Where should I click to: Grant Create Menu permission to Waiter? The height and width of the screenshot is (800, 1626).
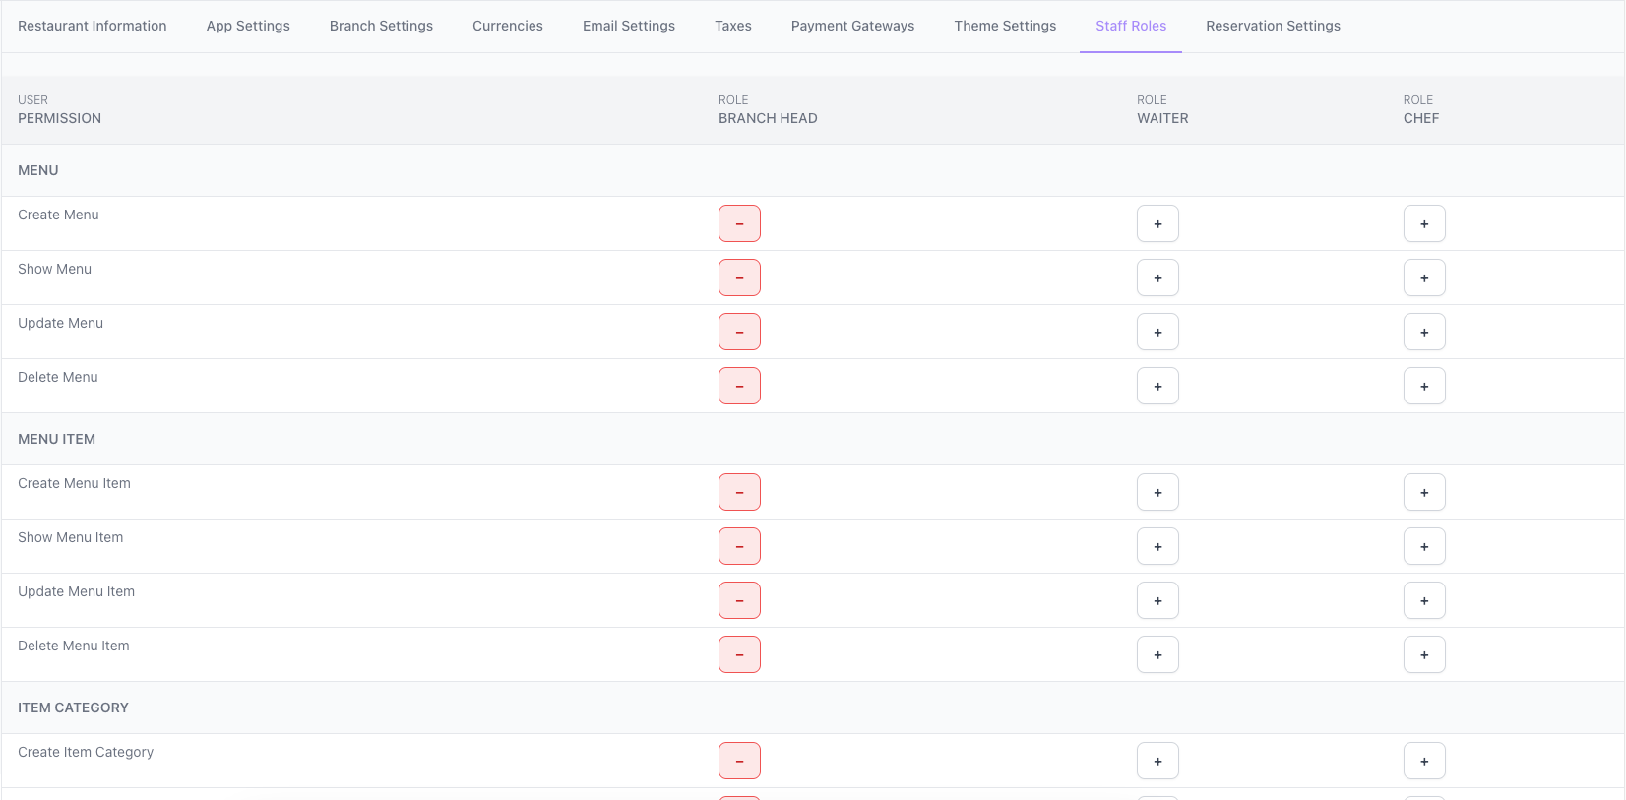1157,223
